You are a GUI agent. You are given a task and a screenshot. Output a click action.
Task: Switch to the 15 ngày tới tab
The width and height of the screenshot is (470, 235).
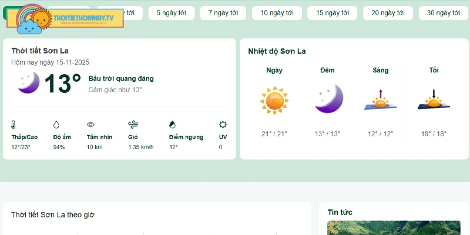pyautogui.click(x=333, y=13)
